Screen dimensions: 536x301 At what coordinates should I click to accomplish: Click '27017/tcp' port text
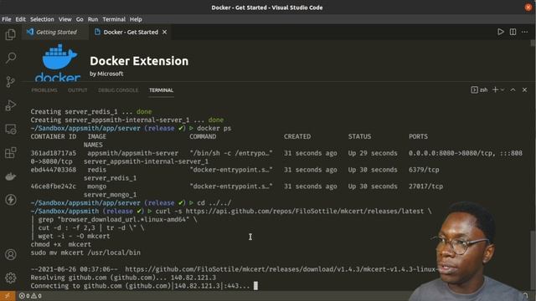[x=425, y=186]
